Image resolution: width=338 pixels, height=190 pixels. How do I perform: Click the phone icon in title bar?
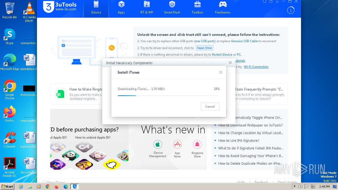(271, 1)
